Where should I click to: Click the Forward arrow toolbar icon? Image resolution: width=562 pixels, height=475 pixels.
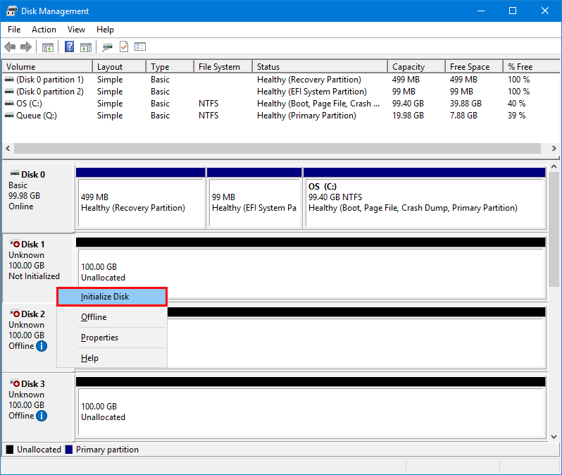[26, 47]
